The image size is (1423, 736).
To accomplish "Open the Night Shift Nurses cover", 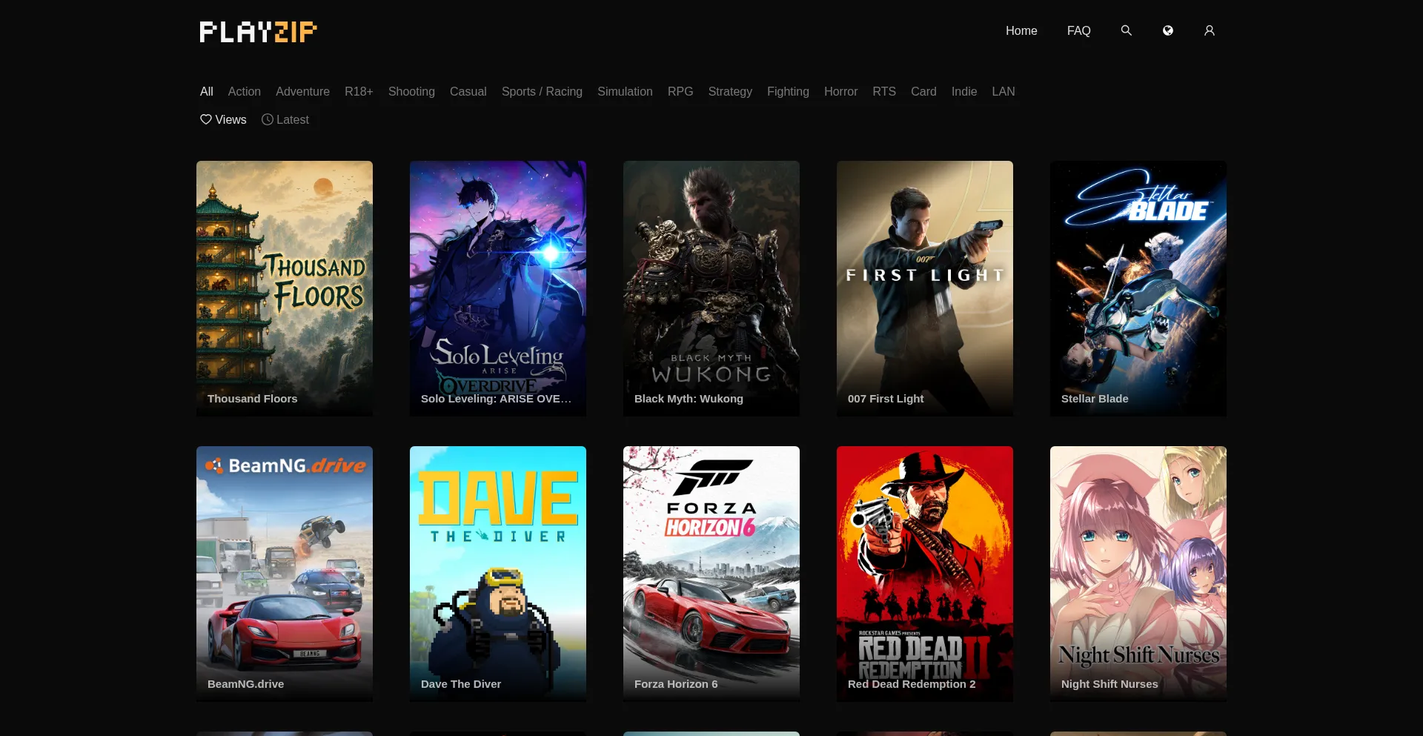I will coord(1138,574).
